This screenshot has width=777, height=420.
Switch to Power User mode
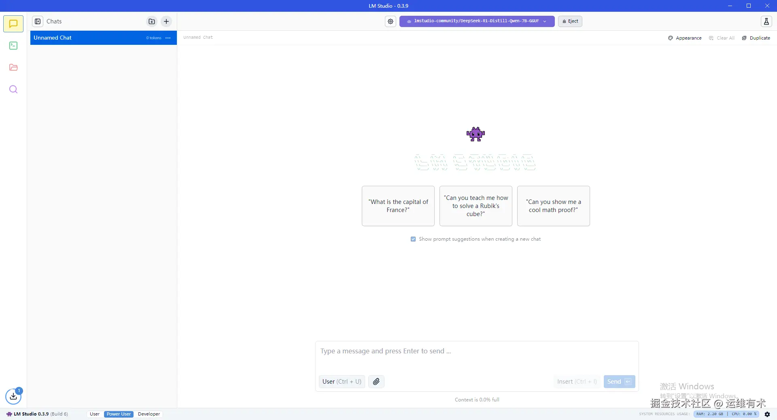coord(119,414)
